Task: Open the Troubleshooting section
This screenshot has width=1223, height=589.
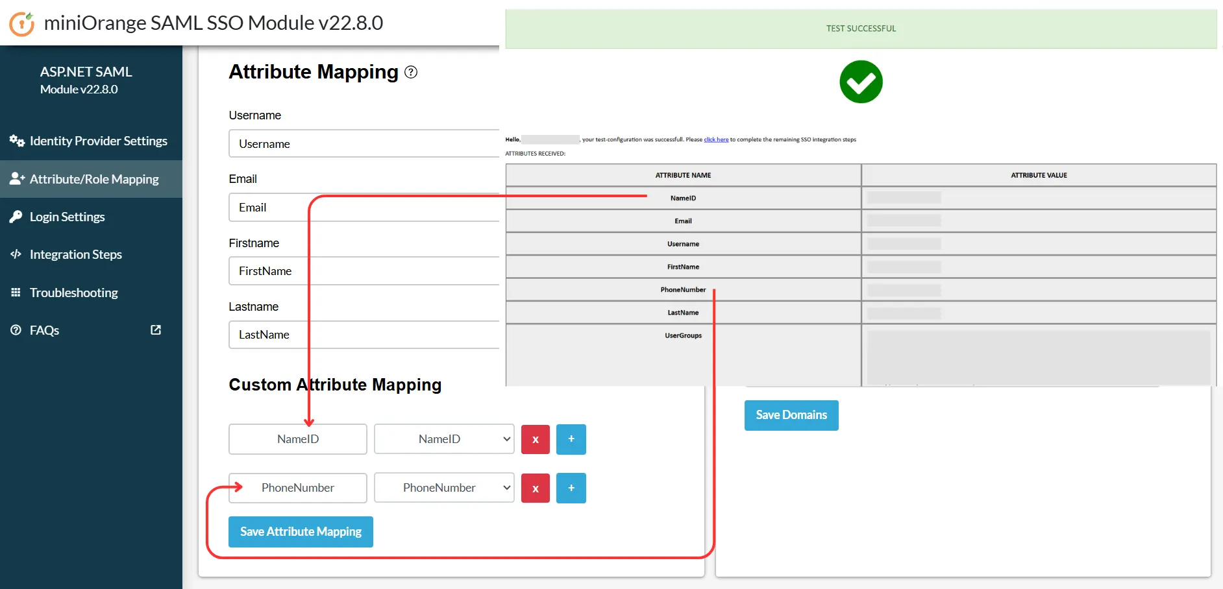Action: [x=91, y=293]
